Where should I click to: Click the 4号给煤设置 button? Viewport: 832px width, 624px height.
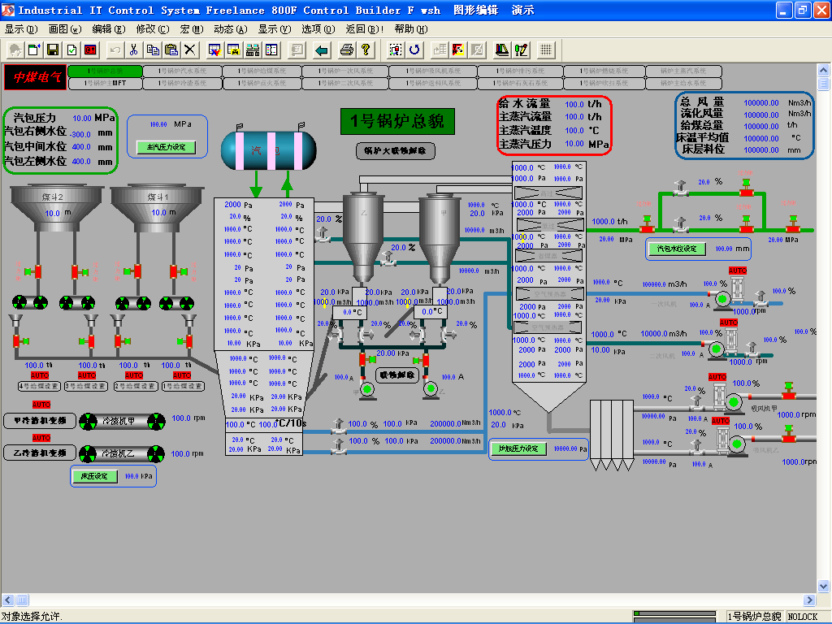(40, 386)
